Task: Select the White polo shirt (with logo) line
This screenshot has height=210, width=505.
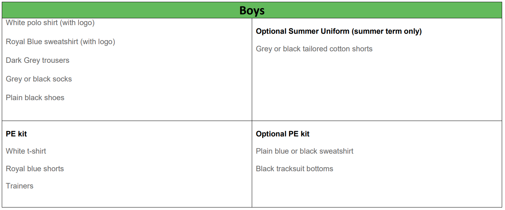Action: (x=50, y=23)
